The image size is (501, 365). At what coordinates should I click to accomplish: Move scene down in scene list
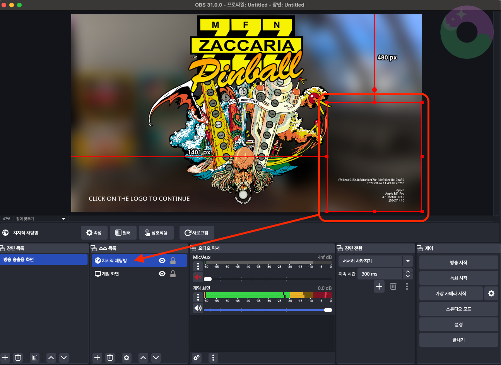[64, 358]
